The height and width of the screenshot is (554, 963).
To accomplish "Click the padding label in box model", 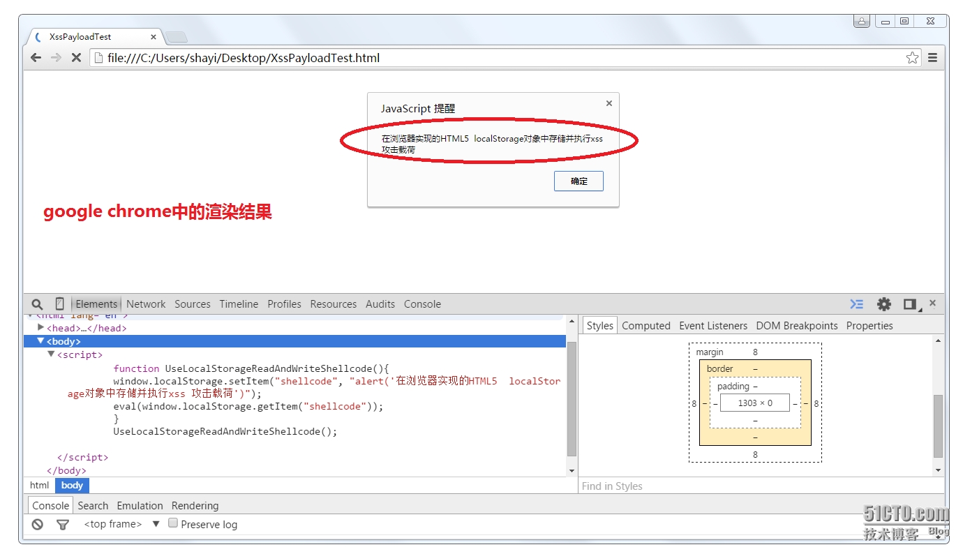I will click(x=733, y=387).
